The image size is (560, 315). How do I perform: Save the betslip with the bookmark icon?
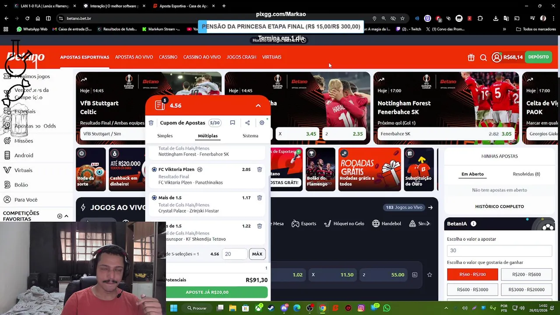click(x=233, y=123)
